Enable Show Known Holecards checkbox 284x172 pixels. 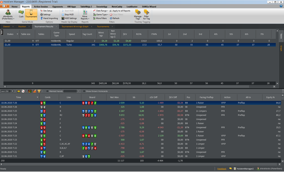[x=84, y=91]
